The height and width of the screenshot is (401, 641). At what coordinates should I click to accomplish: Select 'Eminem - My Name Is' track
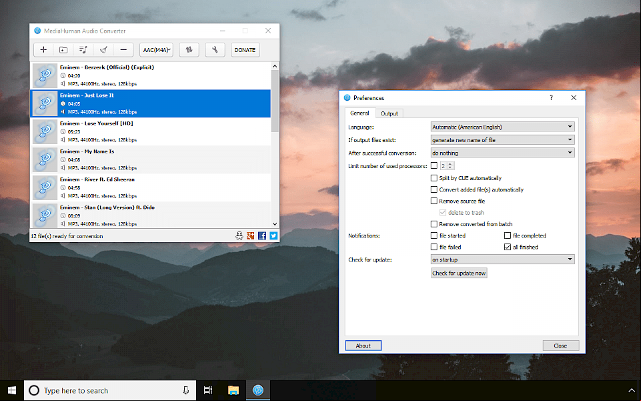151,159
